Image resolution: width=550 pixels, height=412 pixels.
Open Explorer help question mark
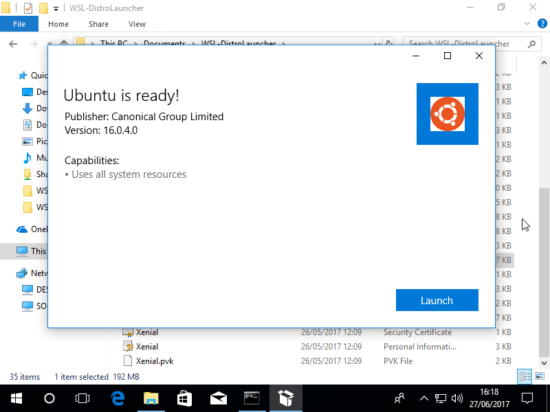(x=542, y=23)
